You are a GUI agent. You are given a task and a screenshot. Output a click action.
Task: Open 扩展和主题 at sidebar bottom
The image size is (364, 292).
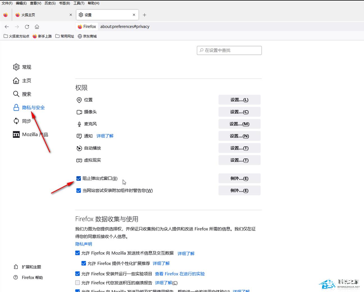[27, 267]
